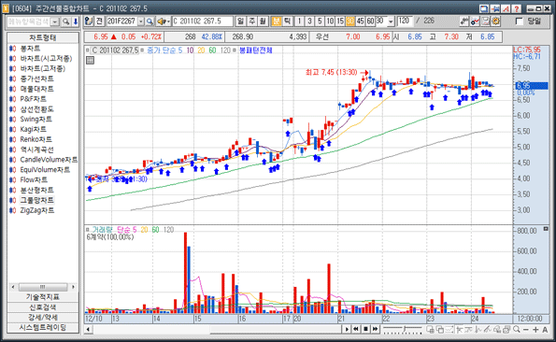Click the trend analysis icon in top toolbar
Screen dimensions: 556x342
475,21
